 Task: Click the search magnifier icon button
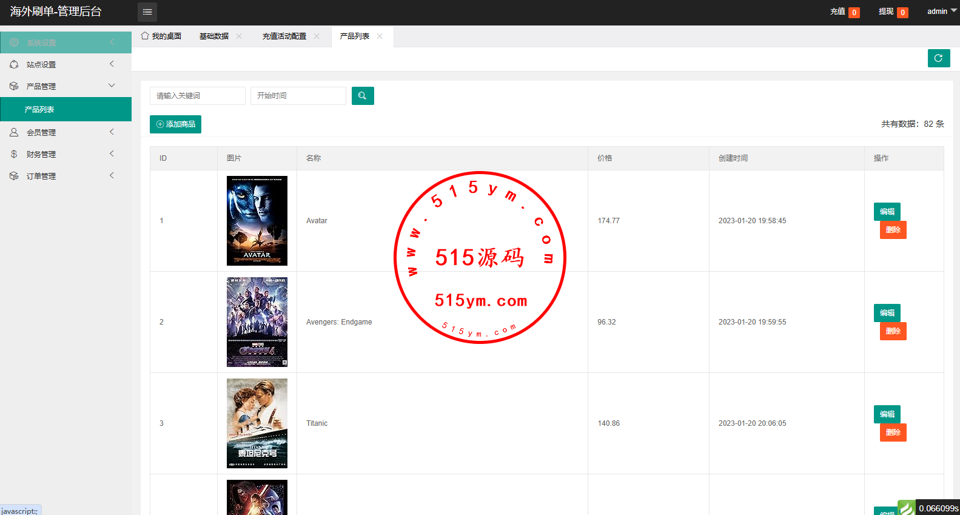point(363,96)
